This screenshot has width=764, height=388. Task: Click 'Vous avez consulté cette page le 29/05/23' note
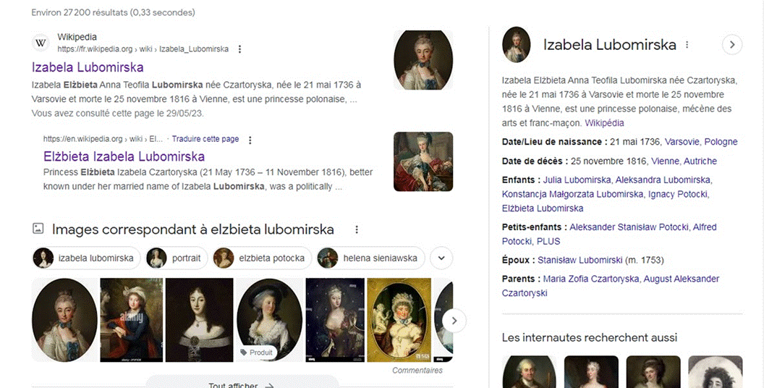click(x=117, y=113)
